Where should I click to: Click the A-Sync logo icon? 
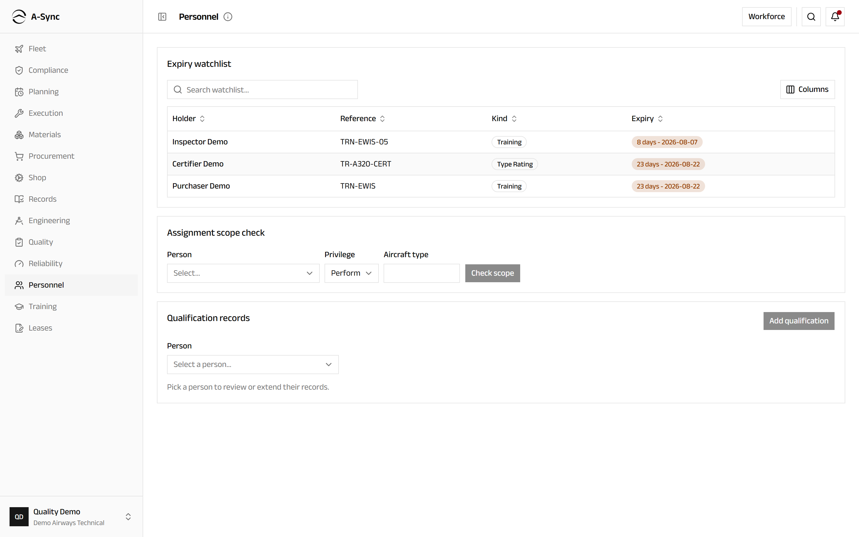click(x=19, y=17)
